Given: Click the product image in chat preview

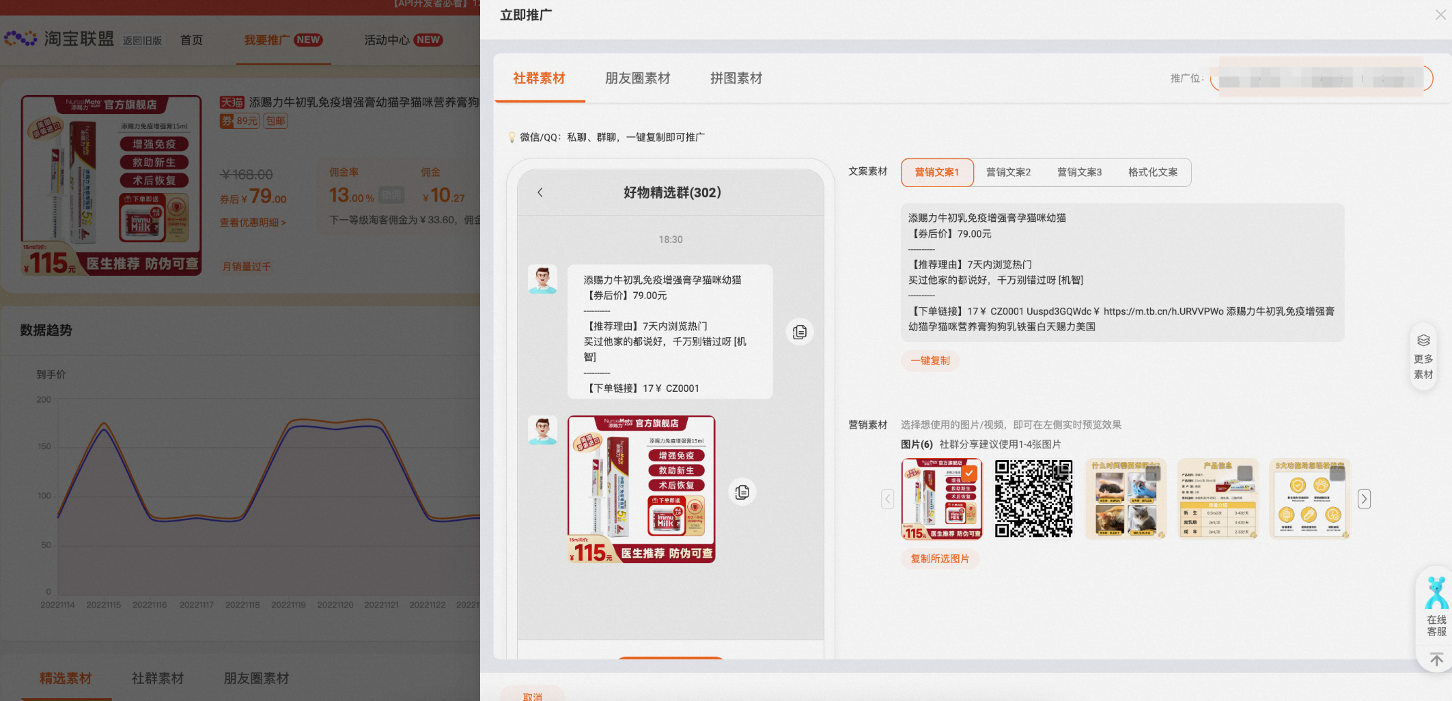Looking at the screenshot, I should [x=641, y=489].
